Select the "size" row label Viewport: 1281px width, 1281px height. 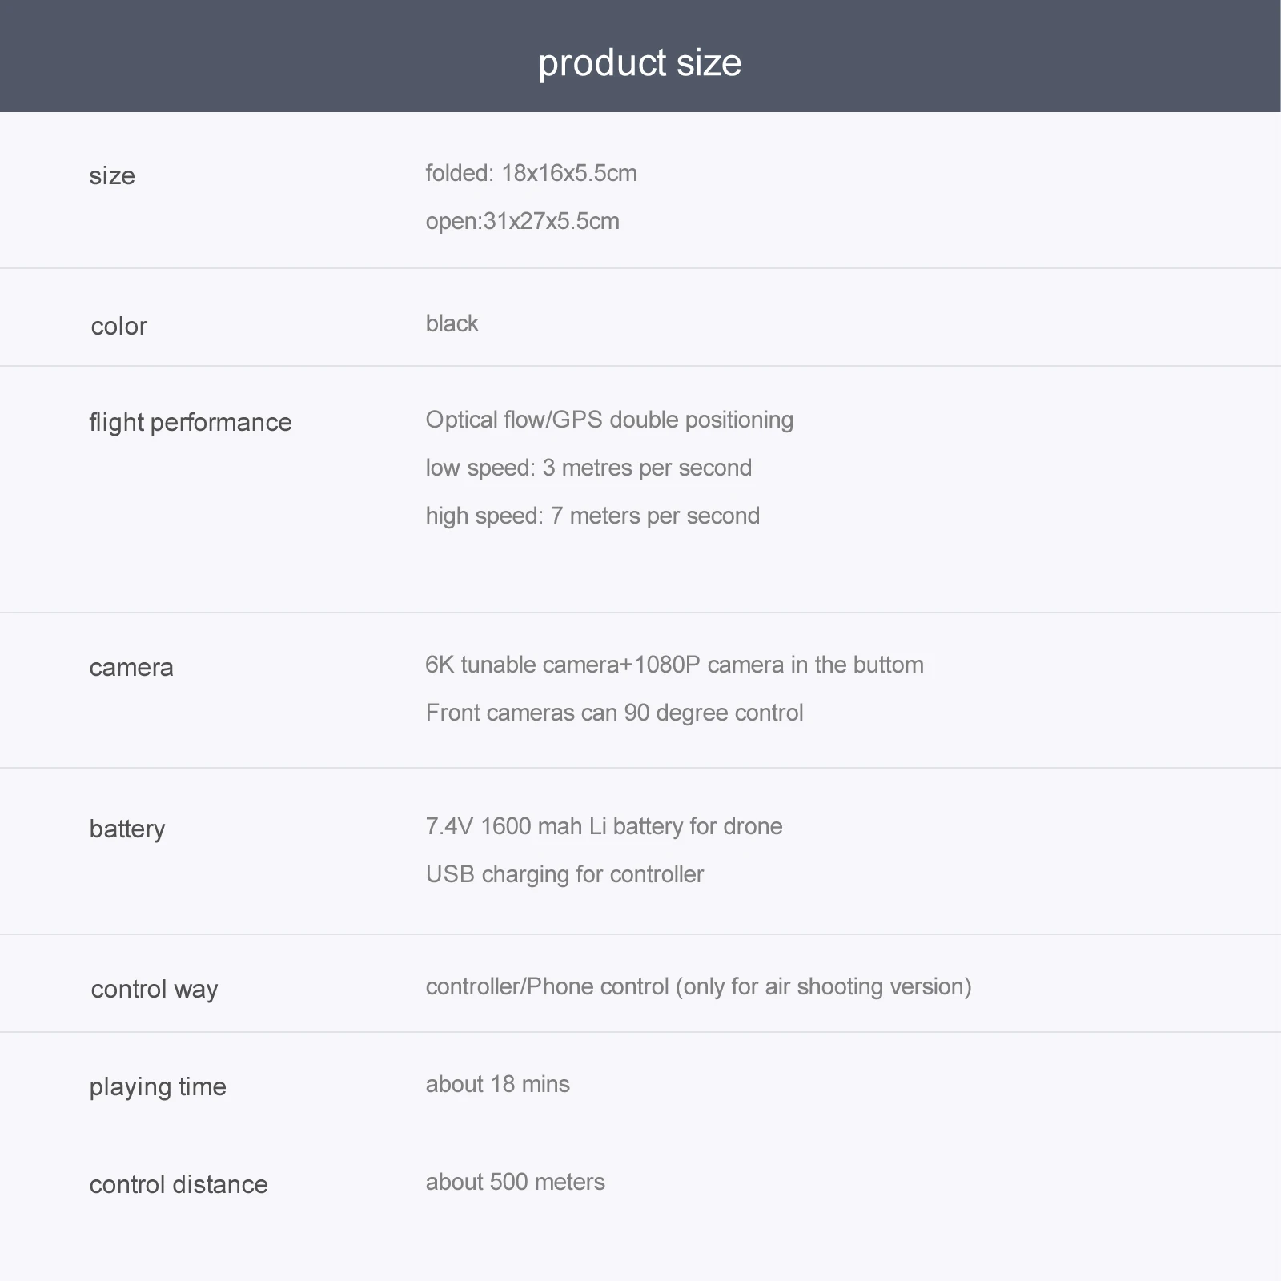click(x=112, y=175)
